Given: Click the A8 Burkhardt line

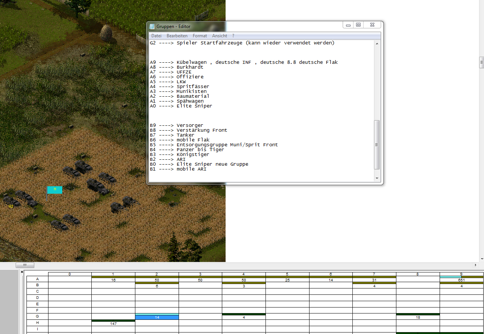Looking at the screenshot, I should [177, 67].
